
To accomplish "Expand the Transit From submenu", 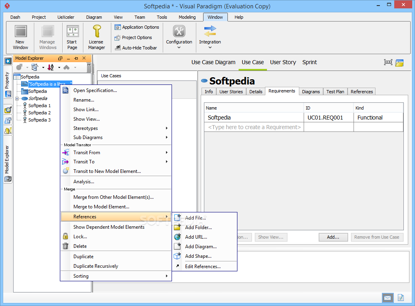I will (116, 153).
